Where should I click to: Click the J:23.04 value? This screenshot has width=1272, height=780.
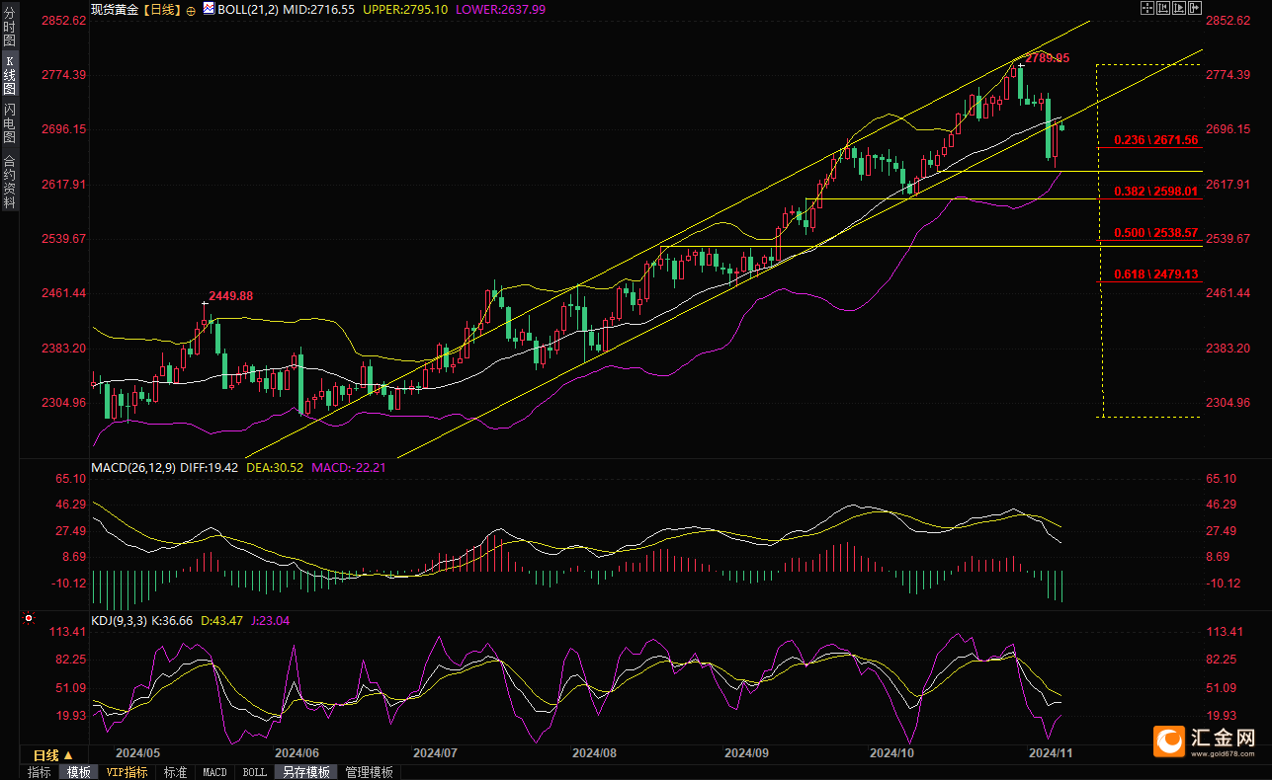[x=271, y=620]
